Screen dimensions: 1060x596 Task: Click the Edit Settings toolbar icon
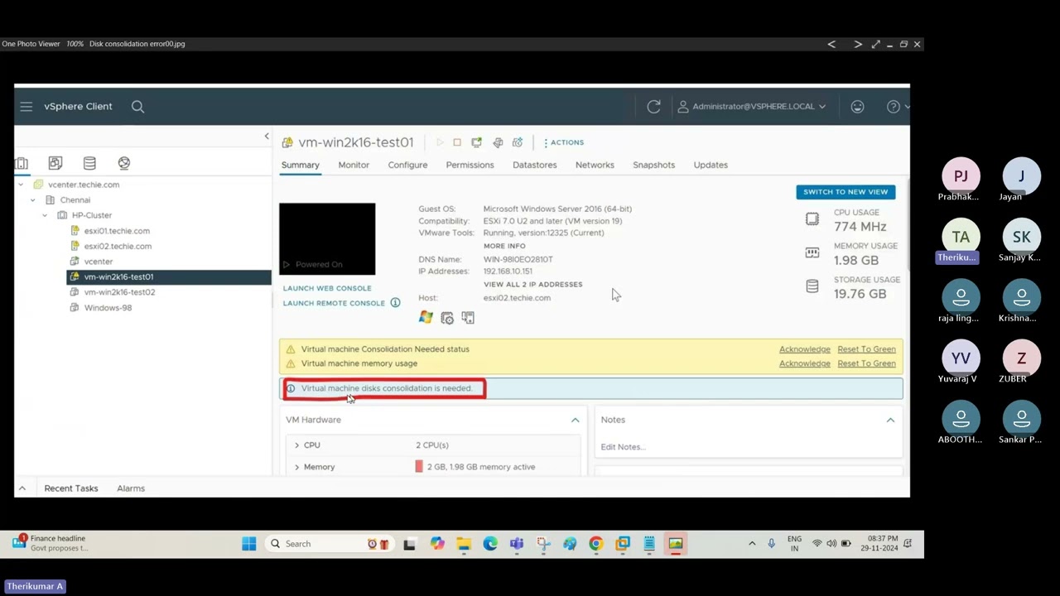(498, 142)
